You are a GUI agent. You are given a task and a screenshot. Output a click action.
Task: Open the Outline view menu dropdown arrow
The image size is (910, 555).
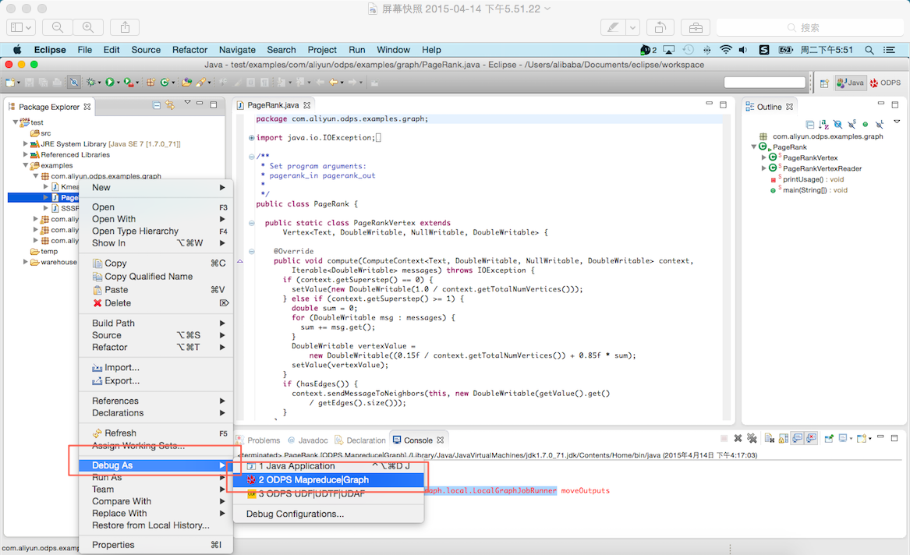pyautogui.click(x=897, y=122)
